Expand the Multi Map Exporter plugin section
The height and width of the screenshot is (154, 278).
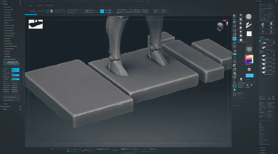point(9,36)
